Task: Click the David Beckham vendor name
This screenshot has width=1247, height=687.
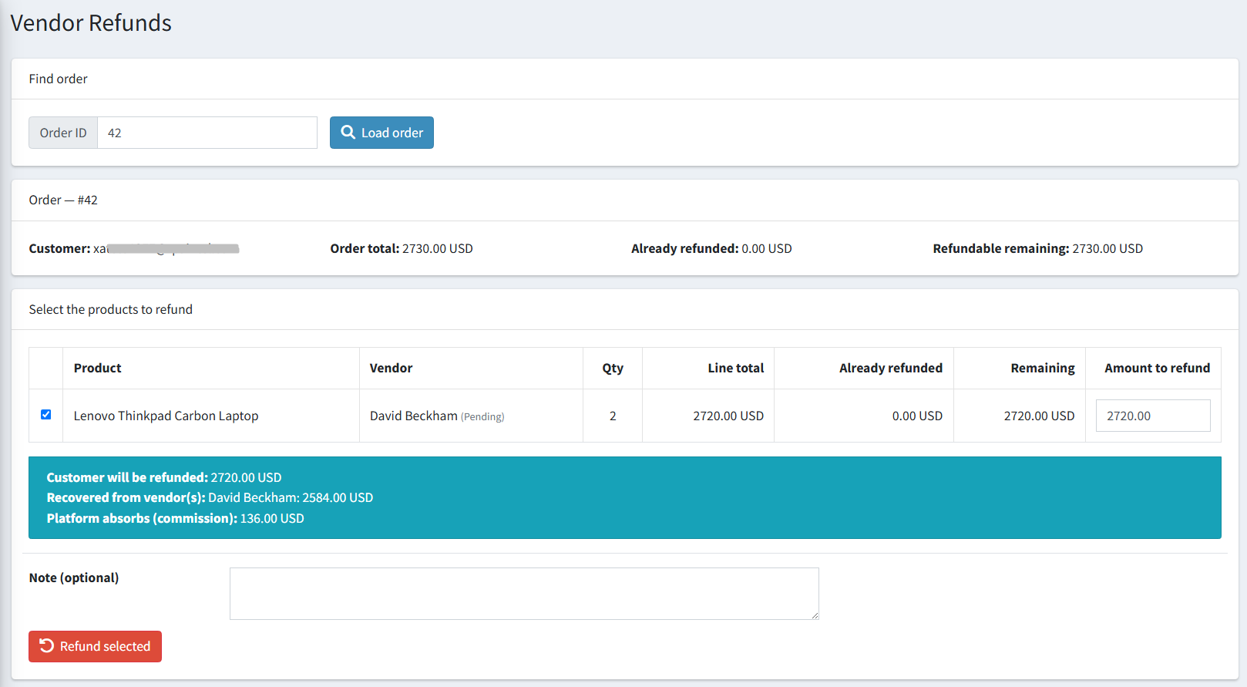Action: tap(414, 416)
